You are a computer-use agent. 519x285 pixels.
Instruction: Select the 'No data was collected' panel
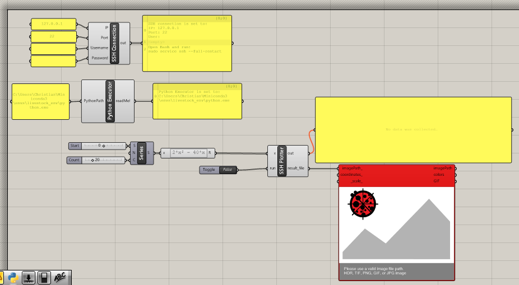[x=414, y=130]
